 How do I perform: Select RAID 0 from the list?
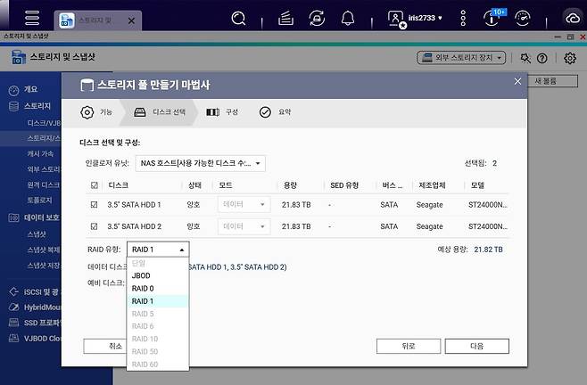[143, 289]
